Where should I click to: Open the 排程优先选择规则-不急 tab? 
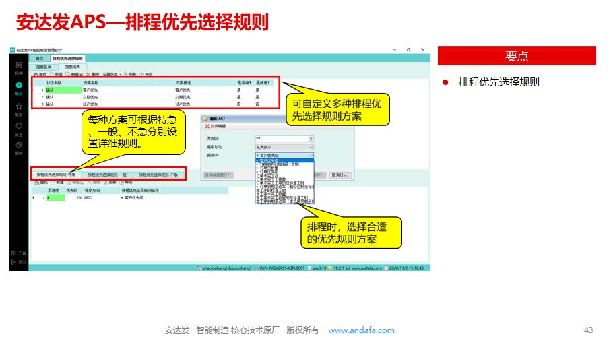pyautogui.click(x=158, y=175)
